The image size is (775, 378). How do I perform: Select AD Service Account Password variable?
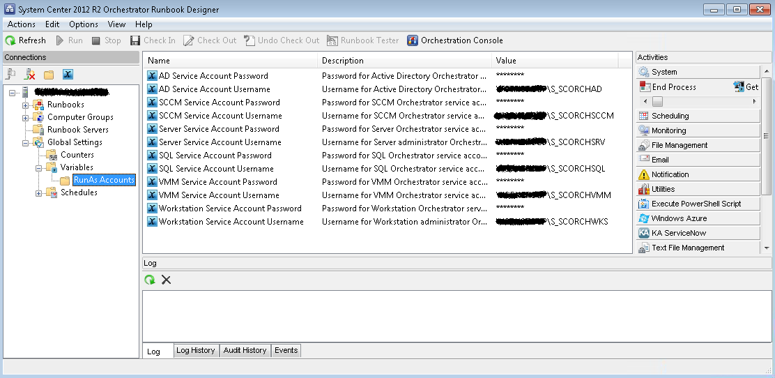(x=213, y=76)
